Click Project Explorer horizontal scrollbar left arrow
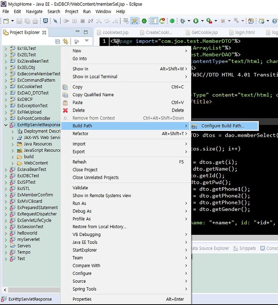The width and height of the screenshot is (278, 305). point(5,290)
